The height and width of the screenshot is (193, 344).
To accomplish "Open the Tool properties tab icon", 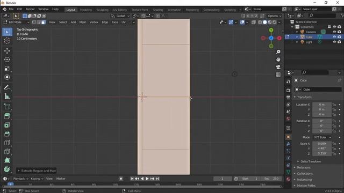I will pyautogui.click(x=288, y=81).
